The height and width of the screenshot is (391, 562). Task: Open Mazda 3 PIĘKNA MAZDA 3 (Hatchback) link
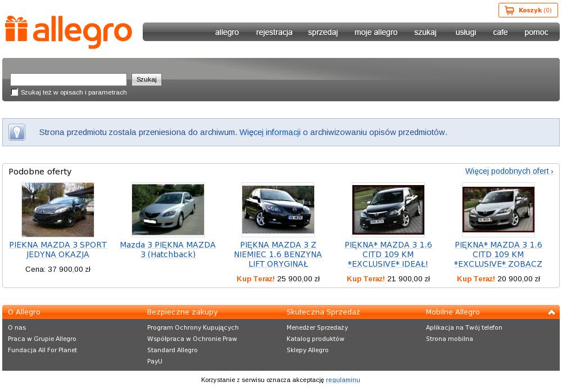(x=167, y=250)
